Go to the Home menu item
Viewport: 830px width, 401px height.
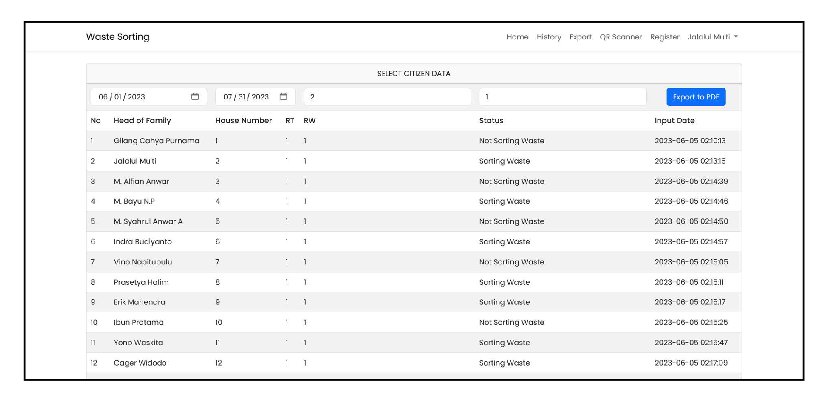517,37
